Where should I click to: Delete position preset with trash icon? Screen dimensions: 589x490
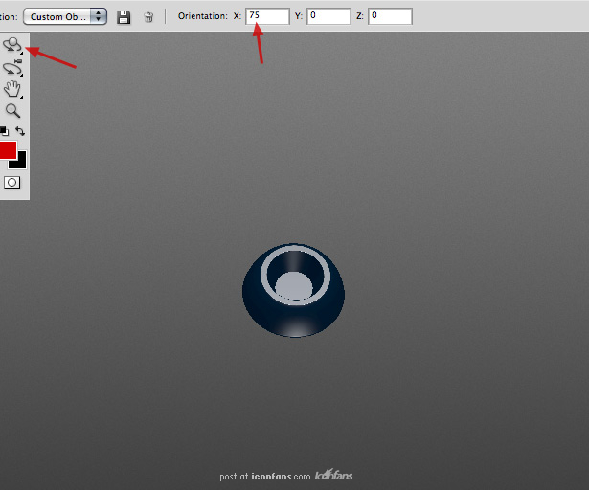pyautogui.click(x=148, y=17)
